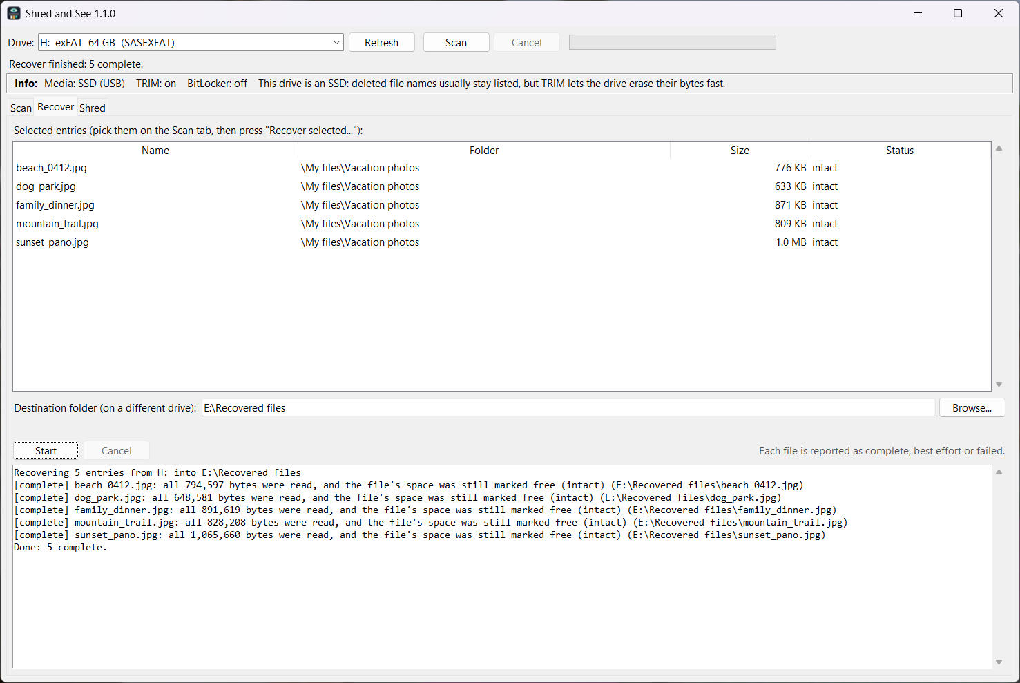Switch to the Scan tab
The image size is (1020, 683).
click(x=21, y=108)
